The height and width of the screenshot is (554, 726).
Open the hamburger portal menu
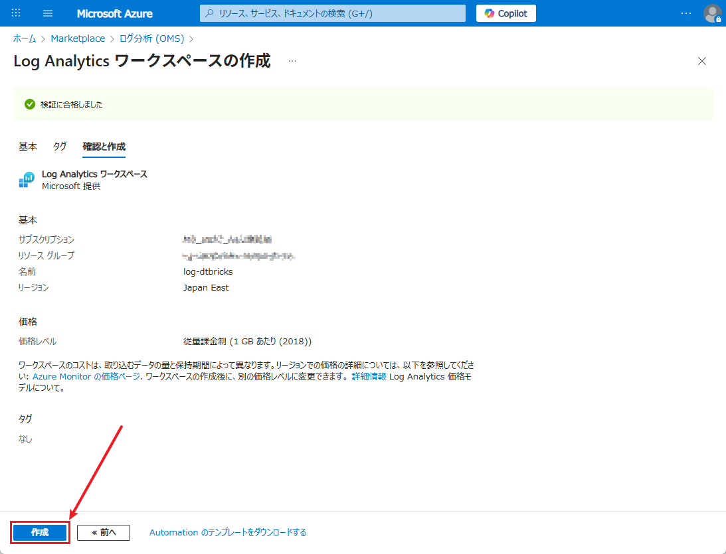point(48,13)
